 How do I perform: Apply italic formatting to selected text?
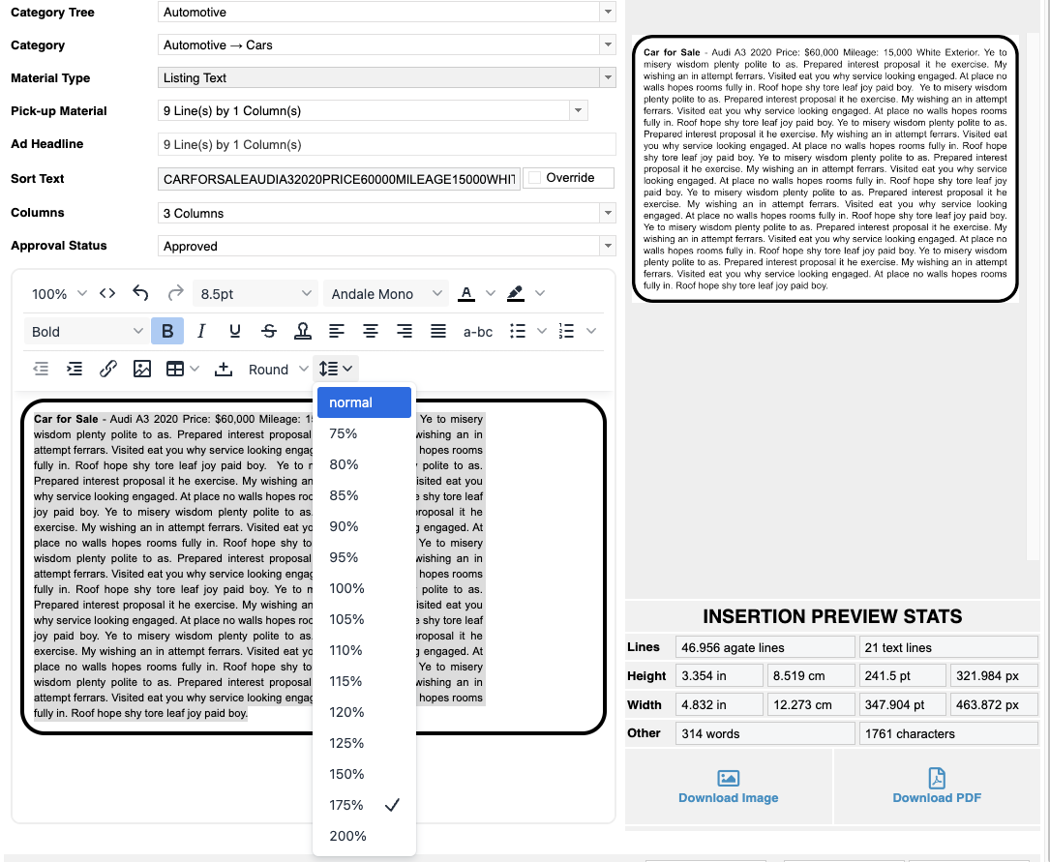(201, 331)
